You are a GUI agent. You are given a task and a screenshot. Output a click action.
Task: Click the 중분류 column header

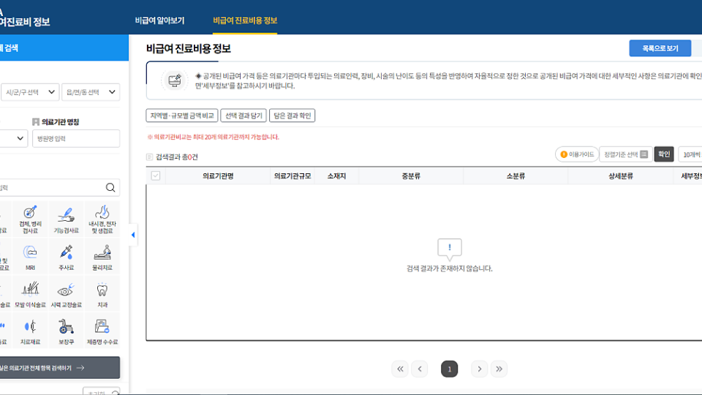pos(411,176)
